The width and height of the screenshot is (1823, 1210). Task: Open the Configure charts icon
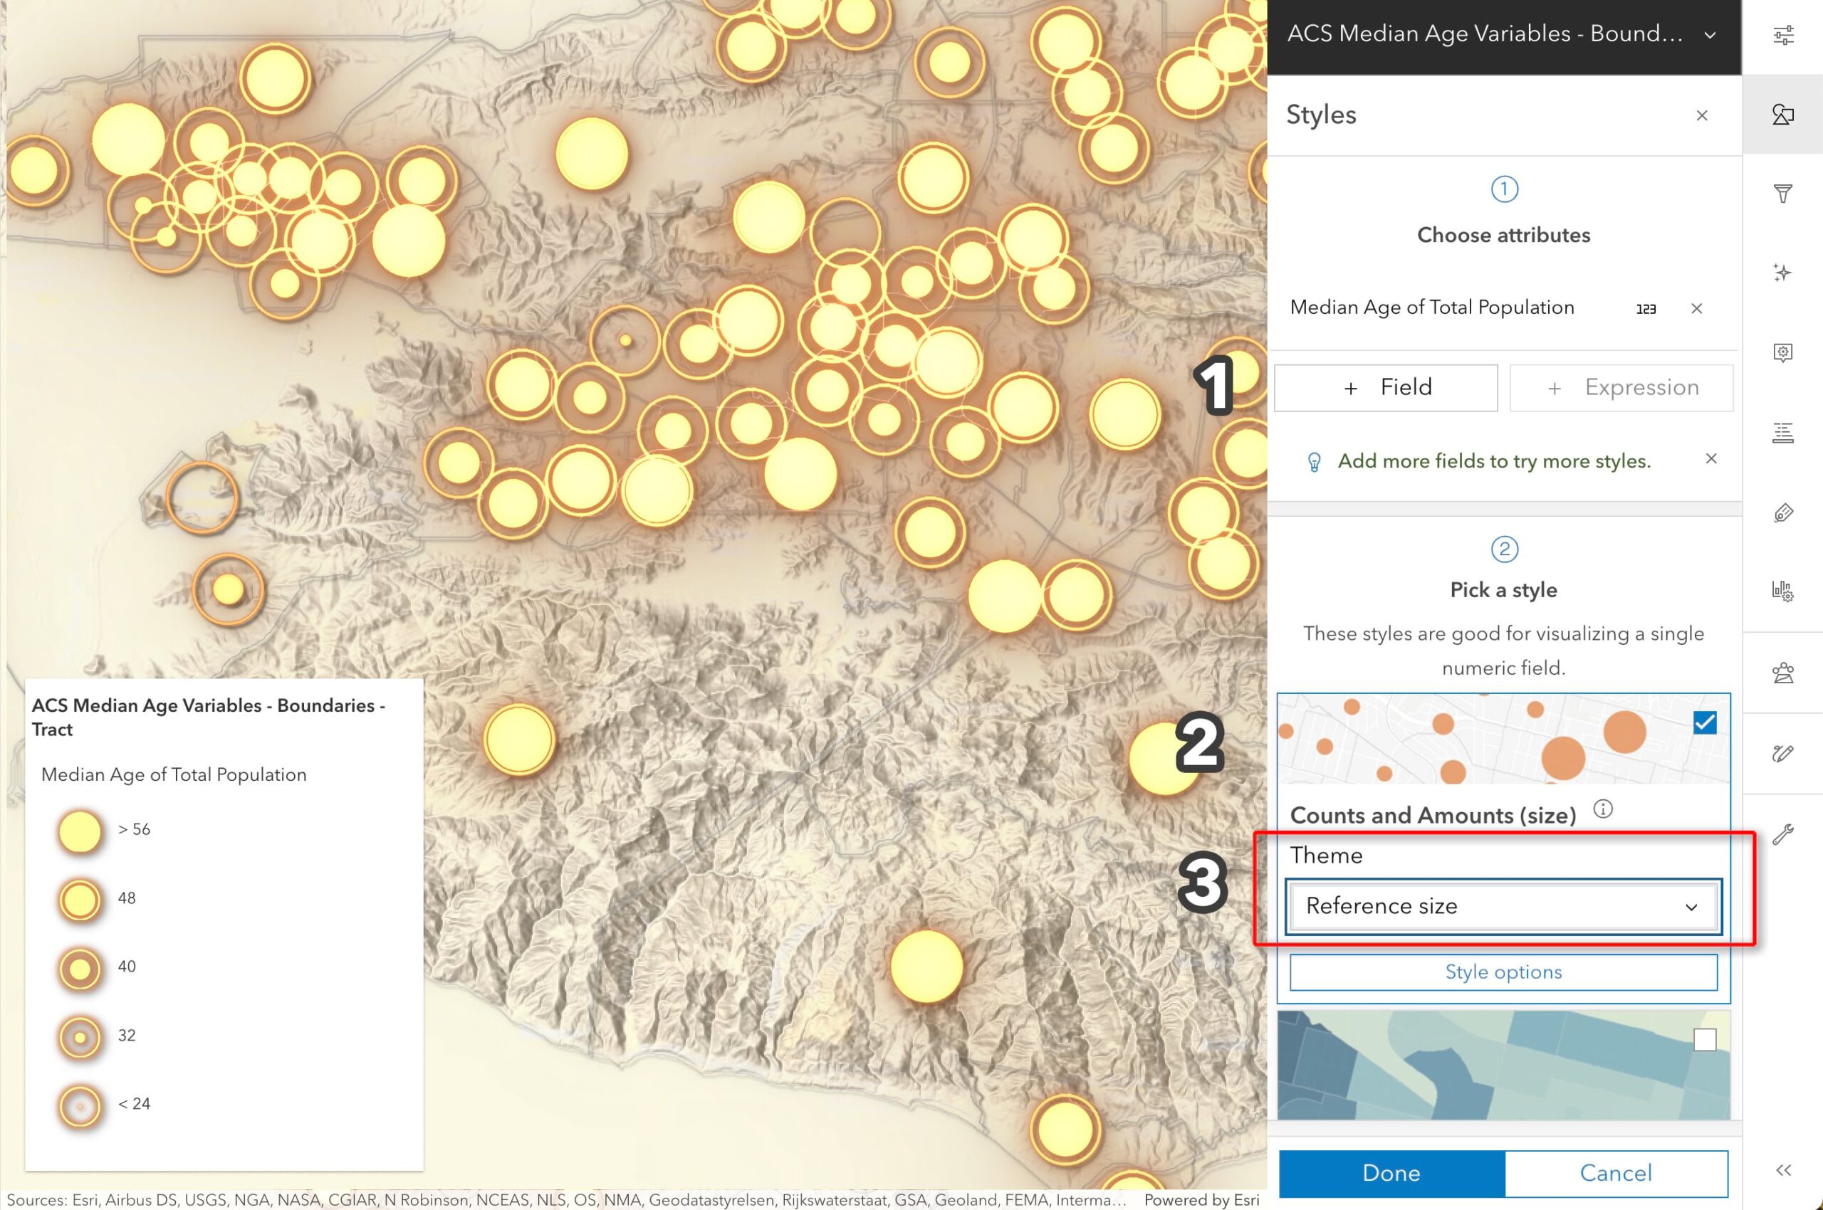point(1783,593)
